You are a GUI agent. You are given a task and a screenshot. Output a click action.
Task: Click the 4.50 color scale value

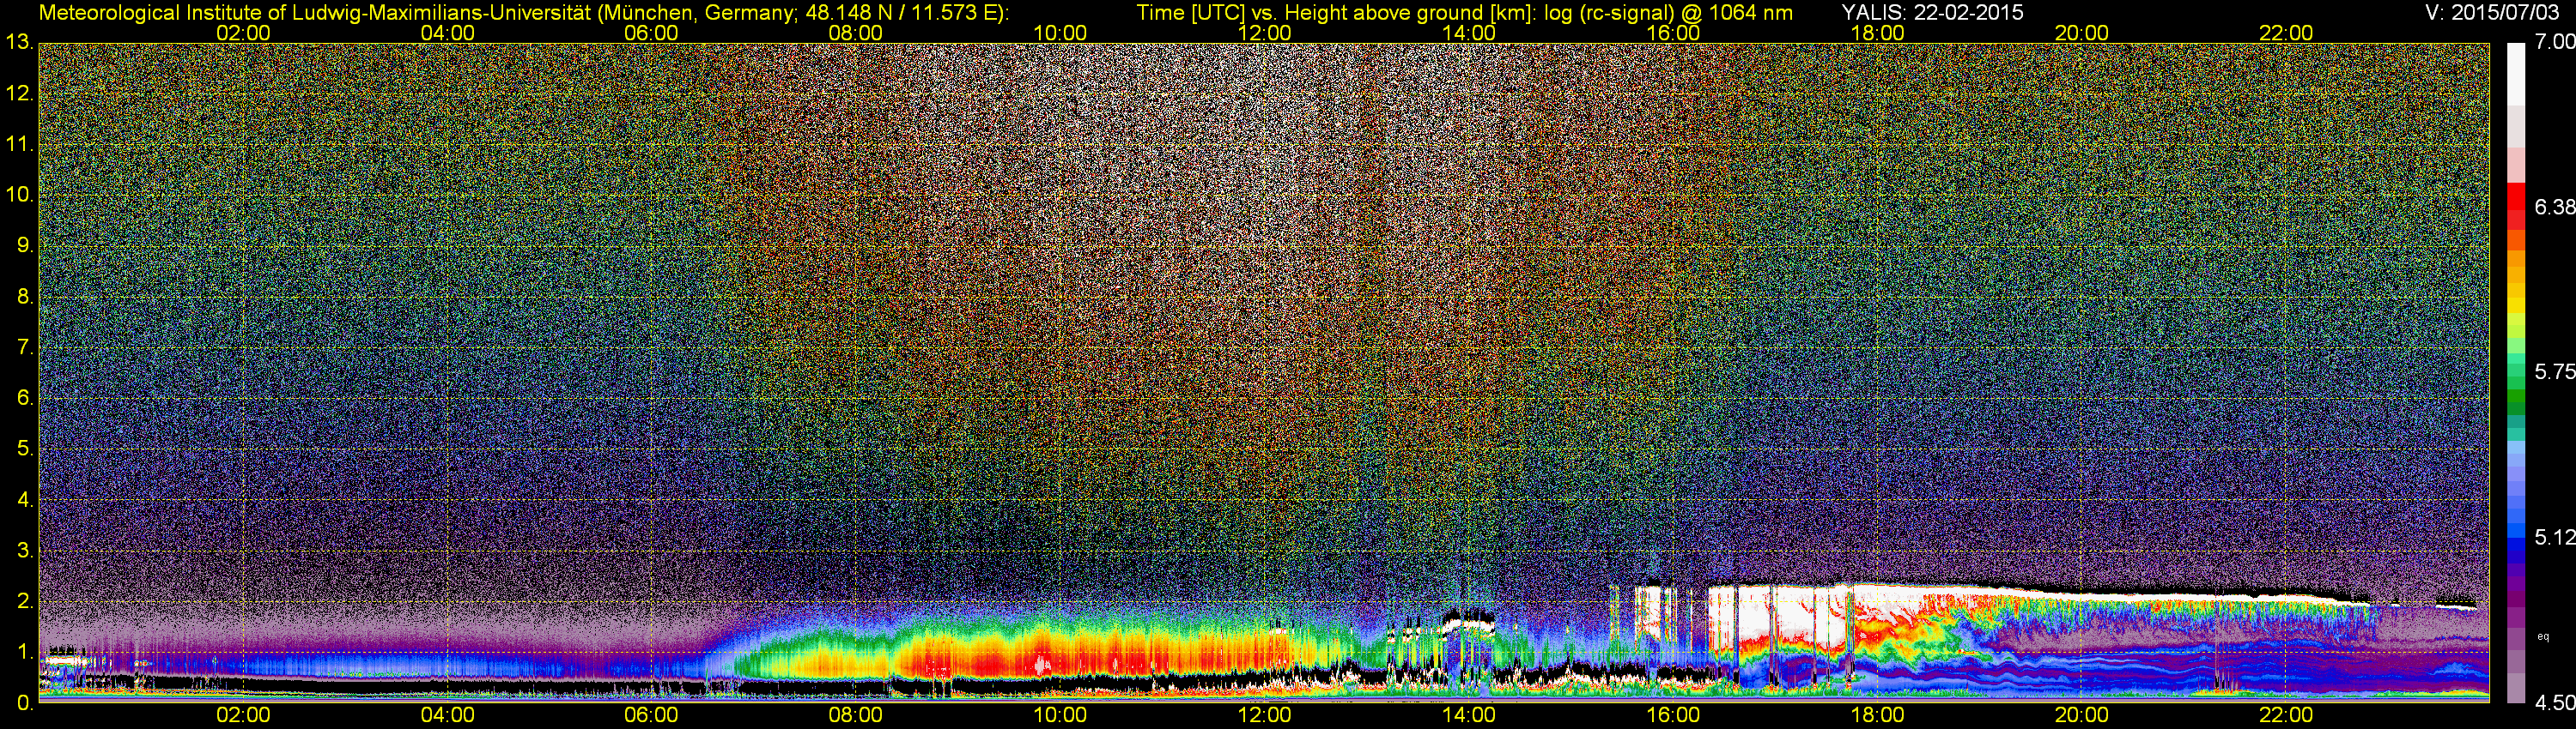click(x=2554, y=703)
